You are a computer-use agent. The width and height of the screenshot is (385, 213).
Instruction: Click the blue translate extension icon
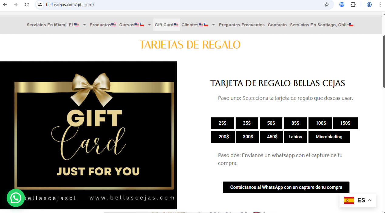(x=342, y=5)
